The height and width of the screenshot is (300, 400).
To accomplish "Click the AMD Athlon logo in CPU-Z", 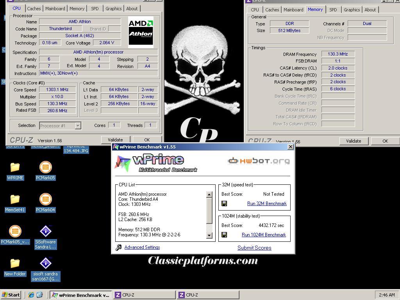I will tap(141, 32).
